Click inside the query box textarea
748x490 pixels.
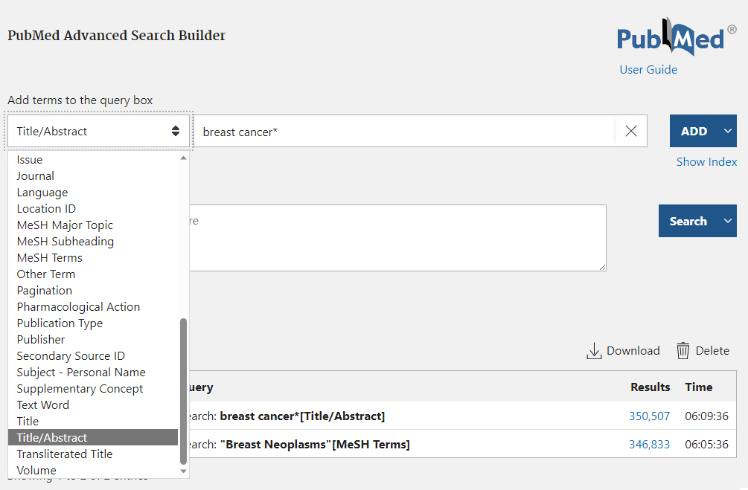click(x=398, y=238)
